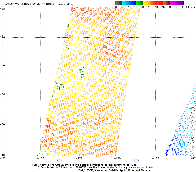Screen dimensions: 196x172
Task: Select the latitude axis label -38
Action: pos(2,124)
